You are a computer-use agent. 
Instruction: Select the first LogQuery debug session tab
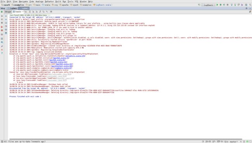click(13, 8)
